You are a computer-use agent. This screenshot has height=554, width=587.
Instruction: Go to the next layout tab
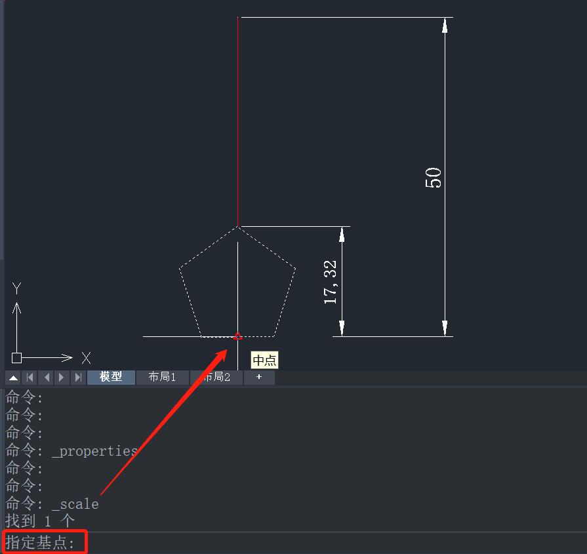tap(62, 378)
